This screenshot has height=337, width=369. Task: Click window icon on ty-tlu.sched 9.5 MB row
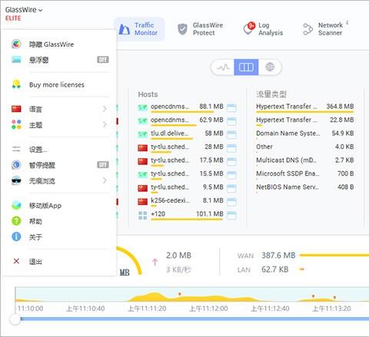231,189
